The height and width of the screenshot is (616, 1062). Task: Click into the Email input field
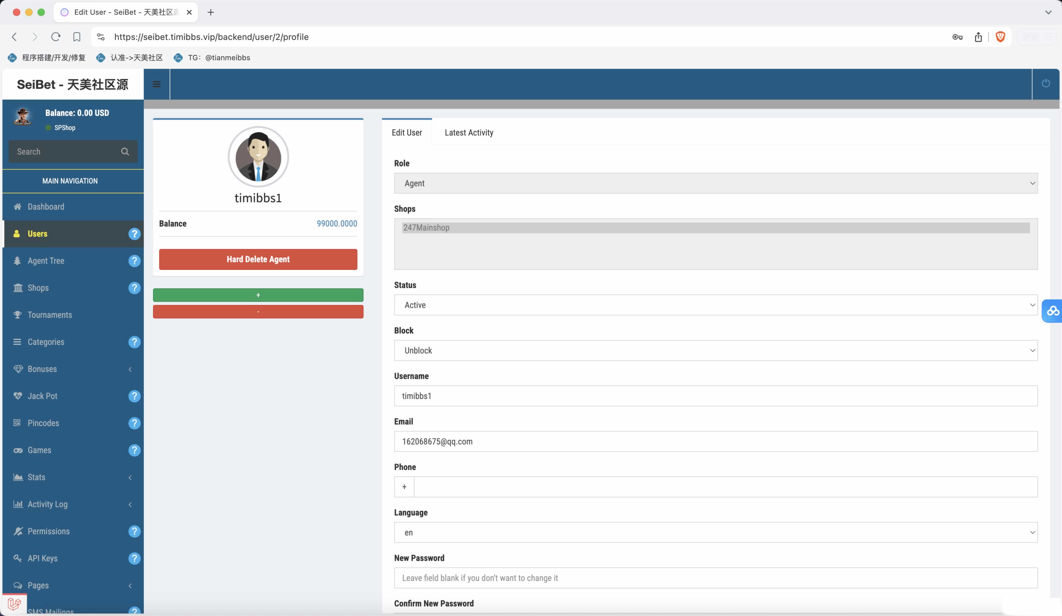[x=715, y=442]
